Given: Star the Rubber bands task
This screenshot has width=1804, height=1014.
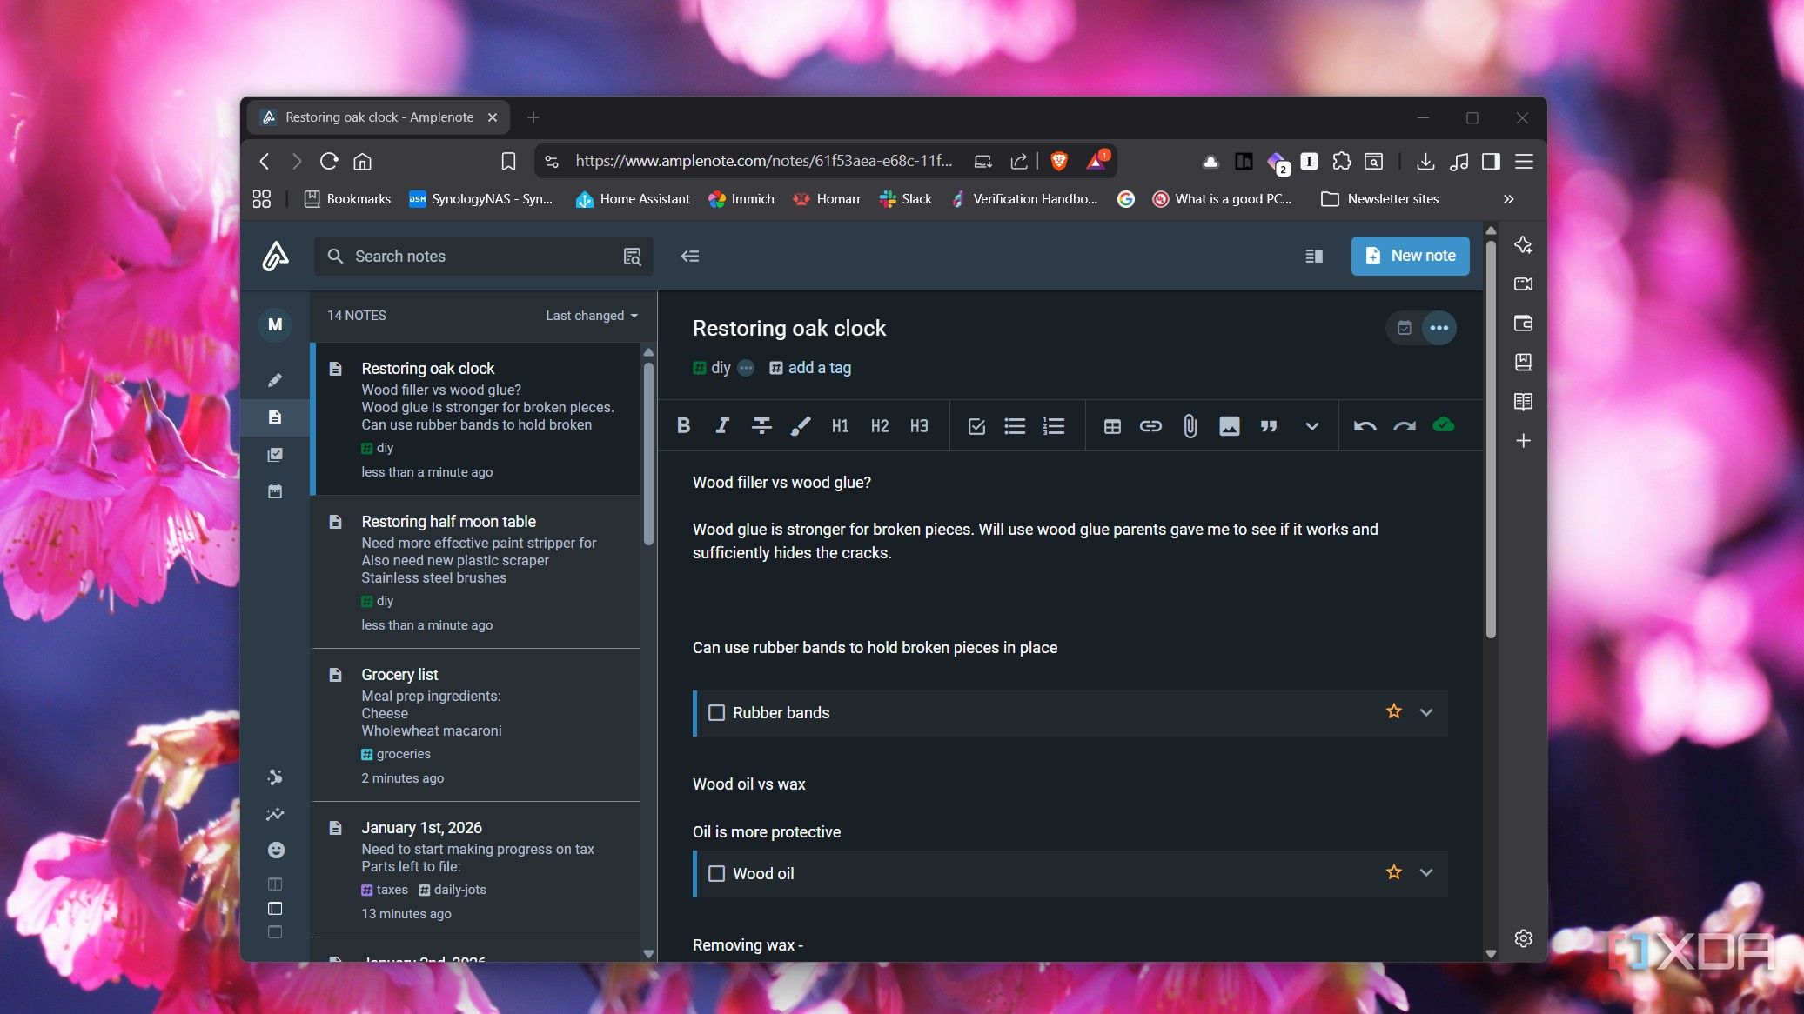Looking at the screenshot, I should (1394, 711).
